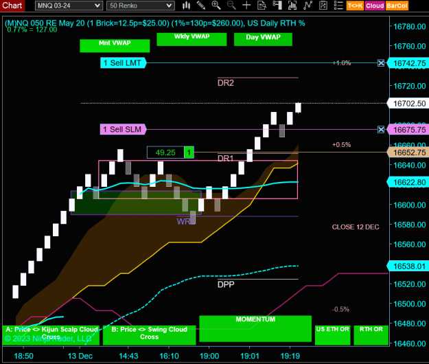
Task: Open the chart properties list icon
Action: pos(338,5)
